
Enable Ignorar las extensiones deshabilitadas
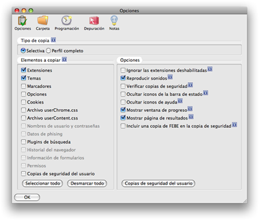click(x=123, y=70)
